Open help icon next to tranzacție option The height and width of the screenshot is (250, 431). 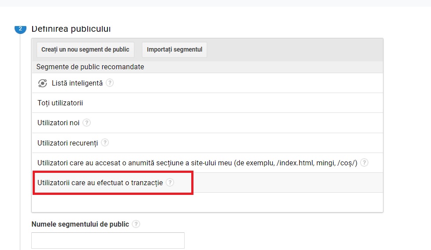[170, 183]
